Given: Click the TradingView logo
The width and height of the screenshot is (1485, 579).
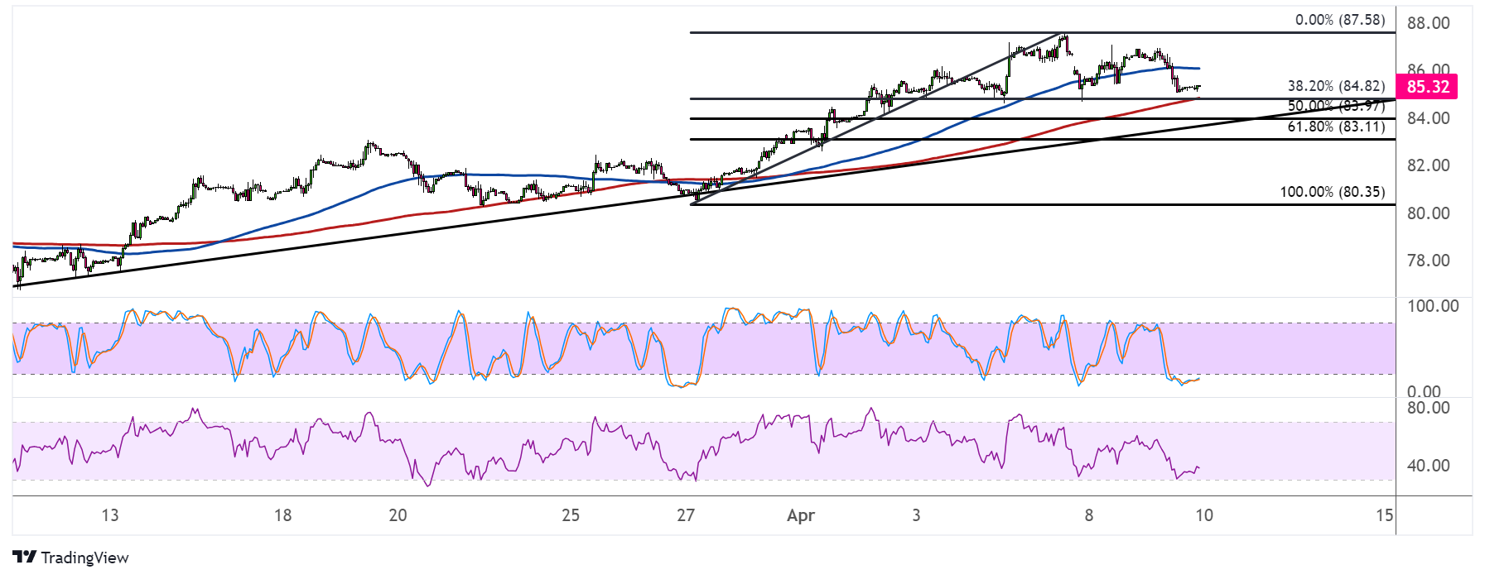Looking at the screenshot, I should tap(71, 557).
